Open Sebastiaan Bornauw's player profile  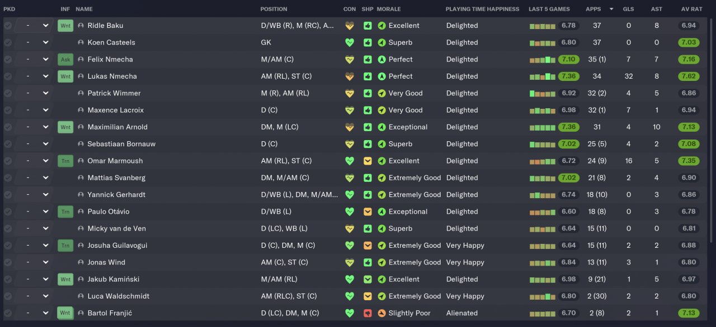(x=121, y=144)
